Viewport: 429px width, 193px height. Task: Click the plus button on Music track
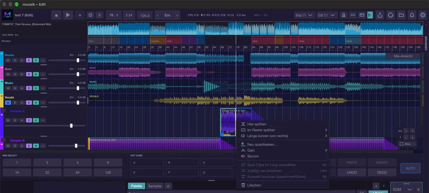tap(43, 88)
